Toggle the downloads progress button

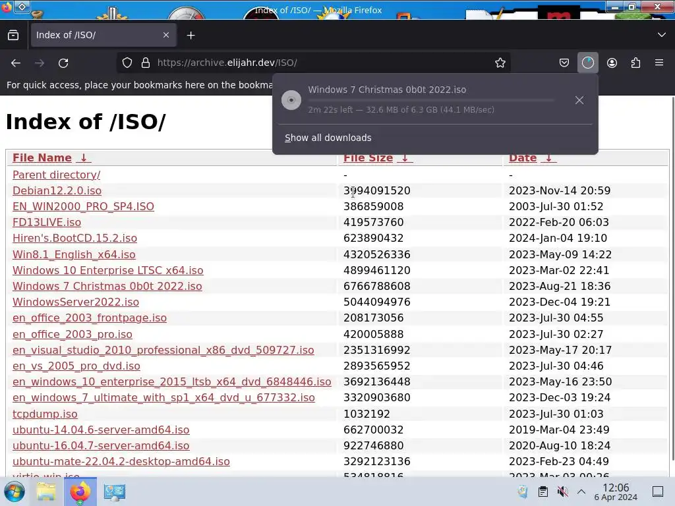click(x=587, y=63)
